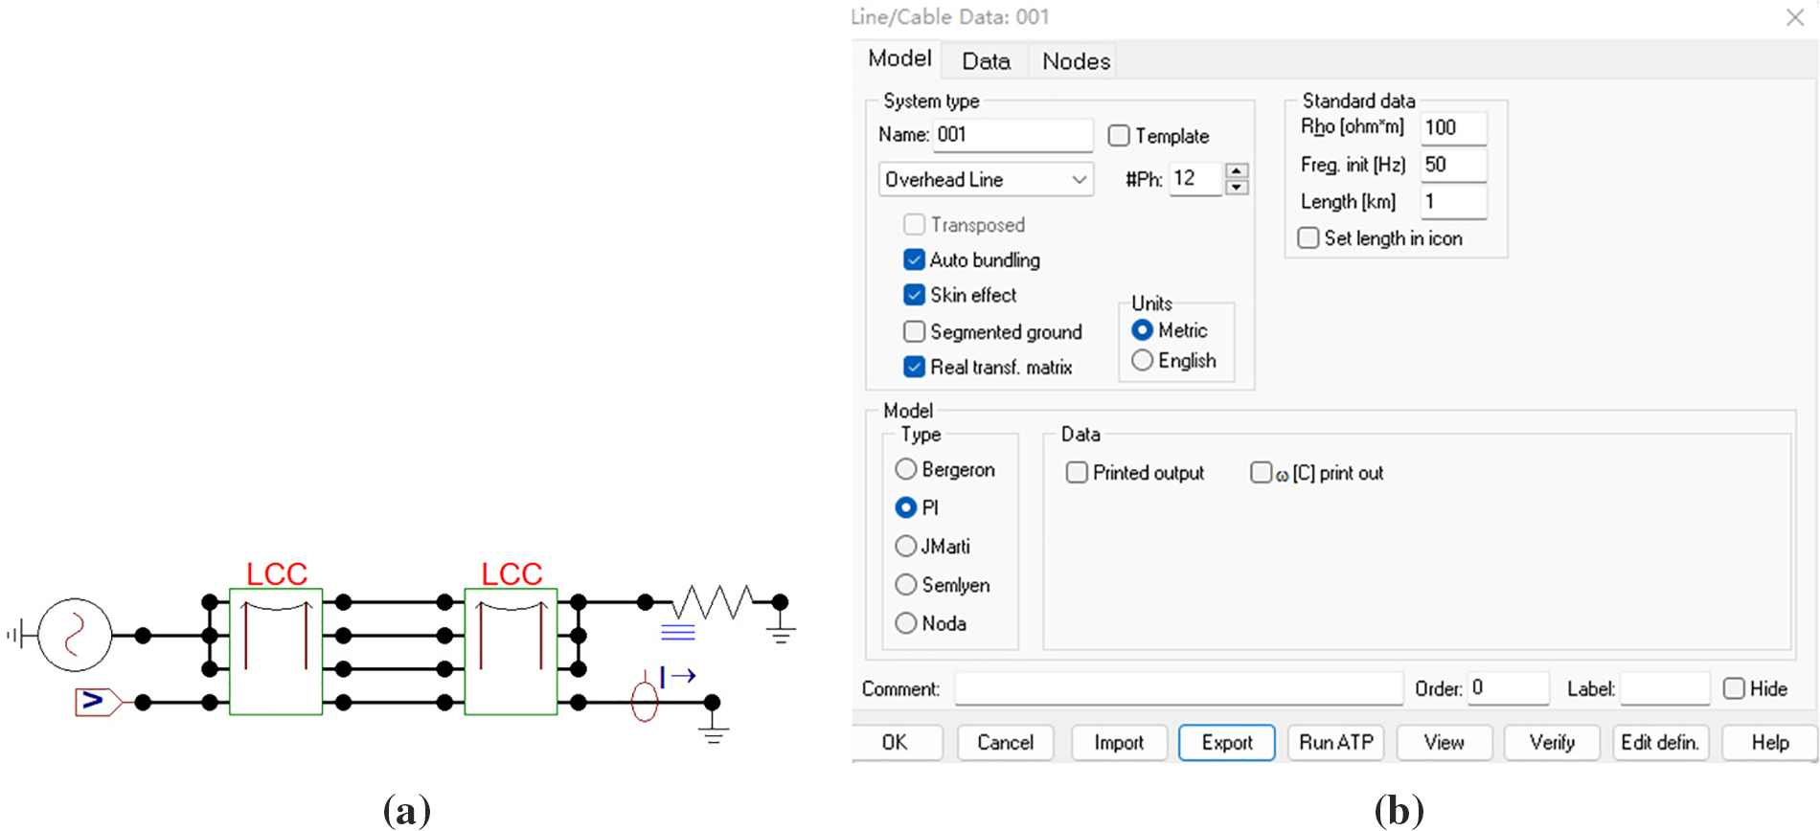
Task: Select the JMarti model type
Action: point(905,547)
